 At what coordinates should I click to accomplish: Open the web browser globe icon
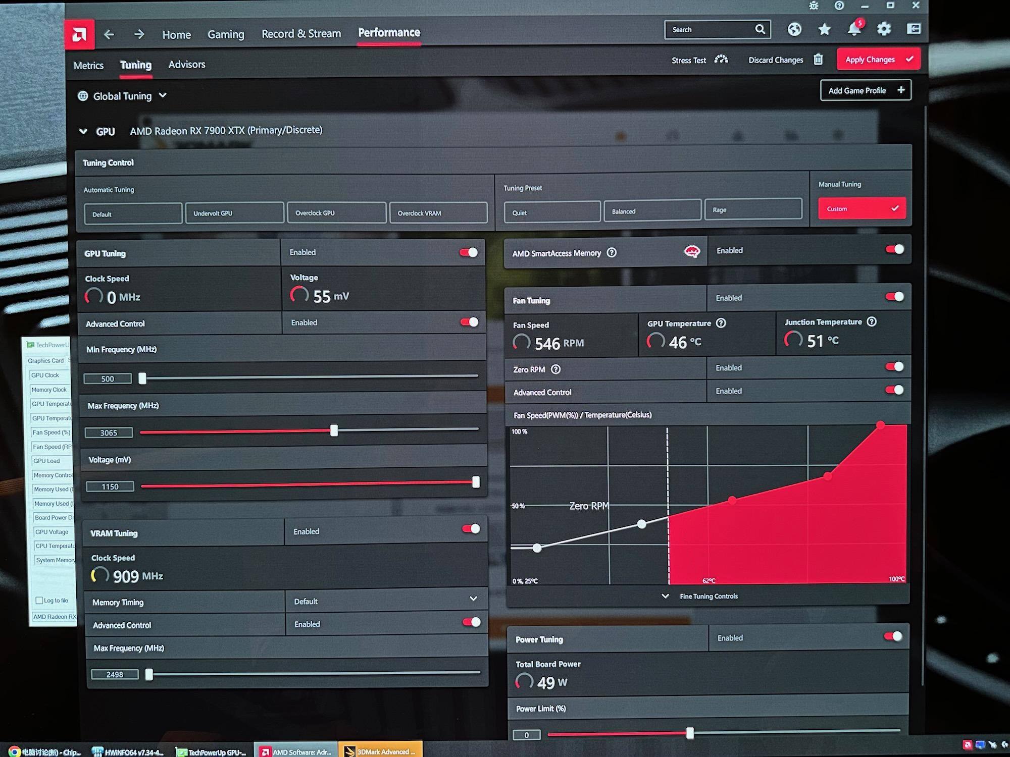794,29
